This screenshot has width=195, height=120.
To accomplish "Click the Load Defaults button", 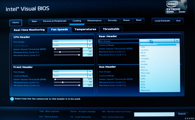I will pyautogui.click(x=162, y=21).
